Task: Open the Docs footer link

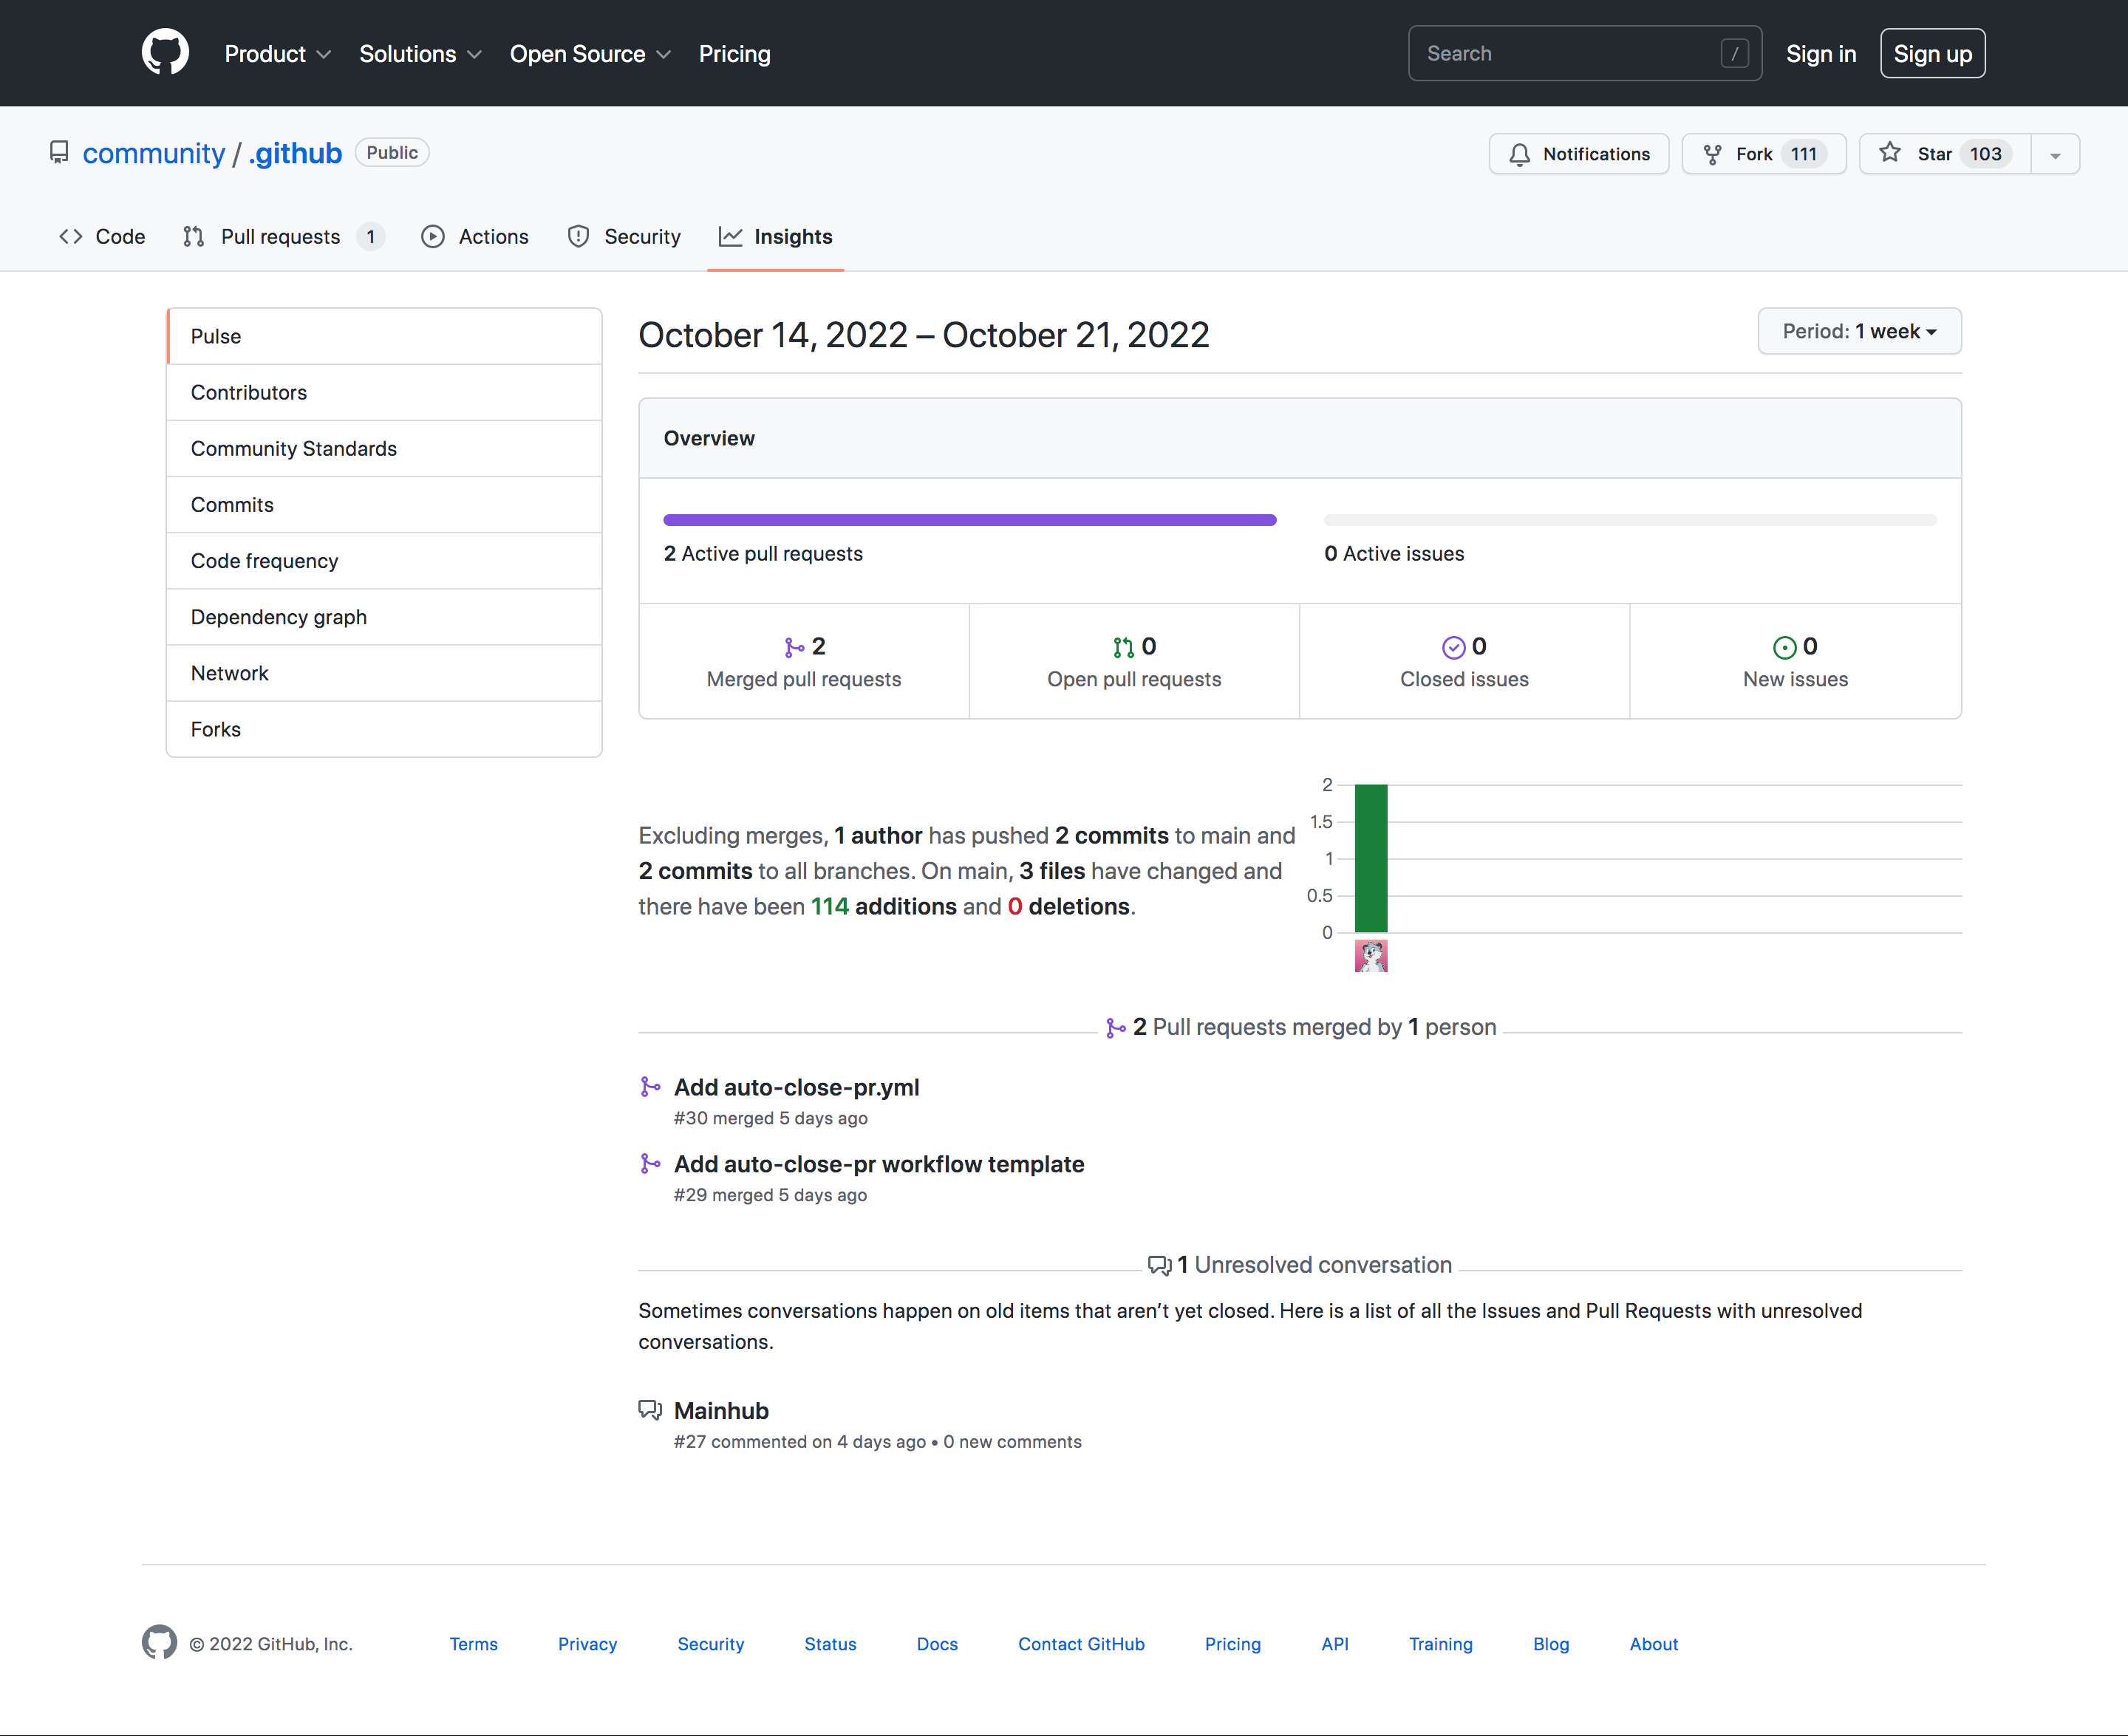Action: 937,1644
